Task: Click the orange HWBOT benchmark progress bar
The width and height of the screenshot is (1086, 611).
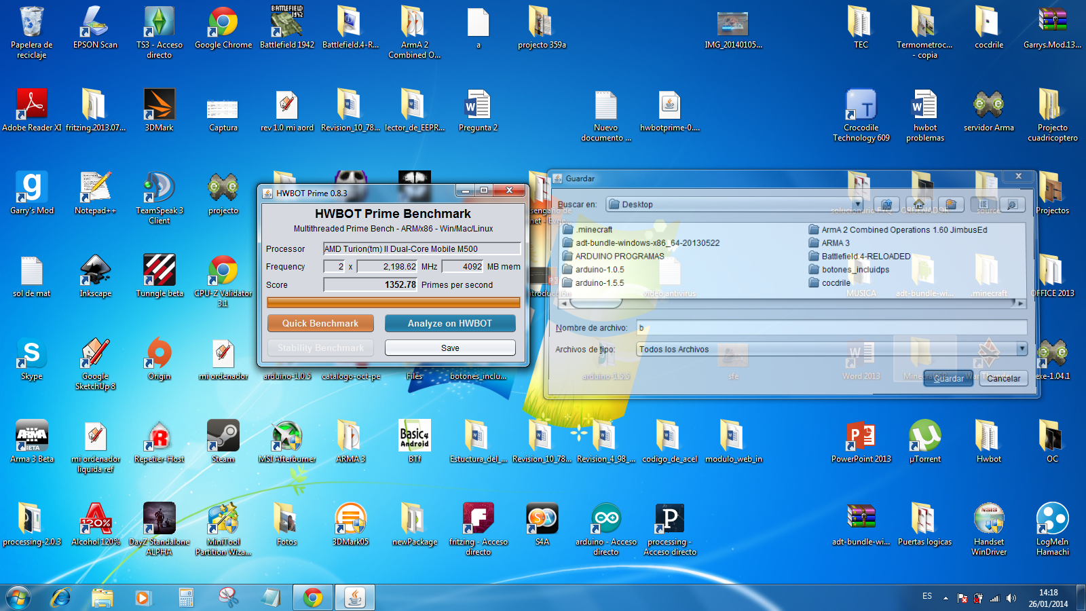Action: point(394,302)
